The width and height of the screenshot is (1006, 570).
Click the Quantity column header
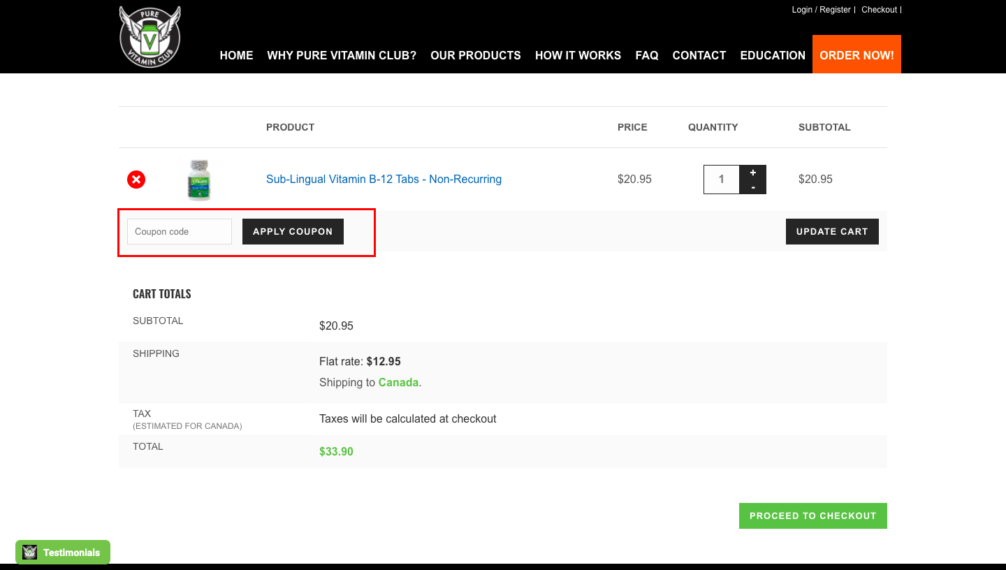pos(713,127)
